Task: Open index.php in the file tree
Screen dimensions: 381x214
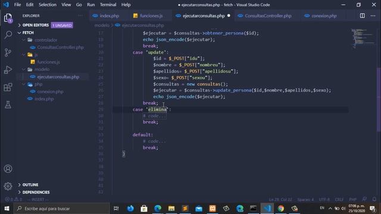Action: coord(44,99)
